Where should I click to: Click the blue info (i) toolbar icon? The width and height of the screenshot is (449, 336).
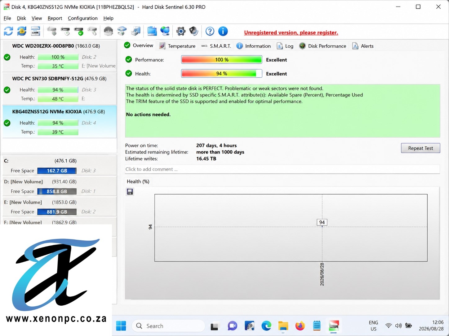click(x=223, y=31)
